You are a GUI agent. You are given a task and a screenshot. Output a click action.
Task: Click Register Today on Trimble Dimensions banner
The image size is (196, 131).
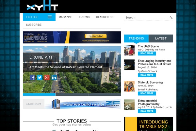pos(96,36)
